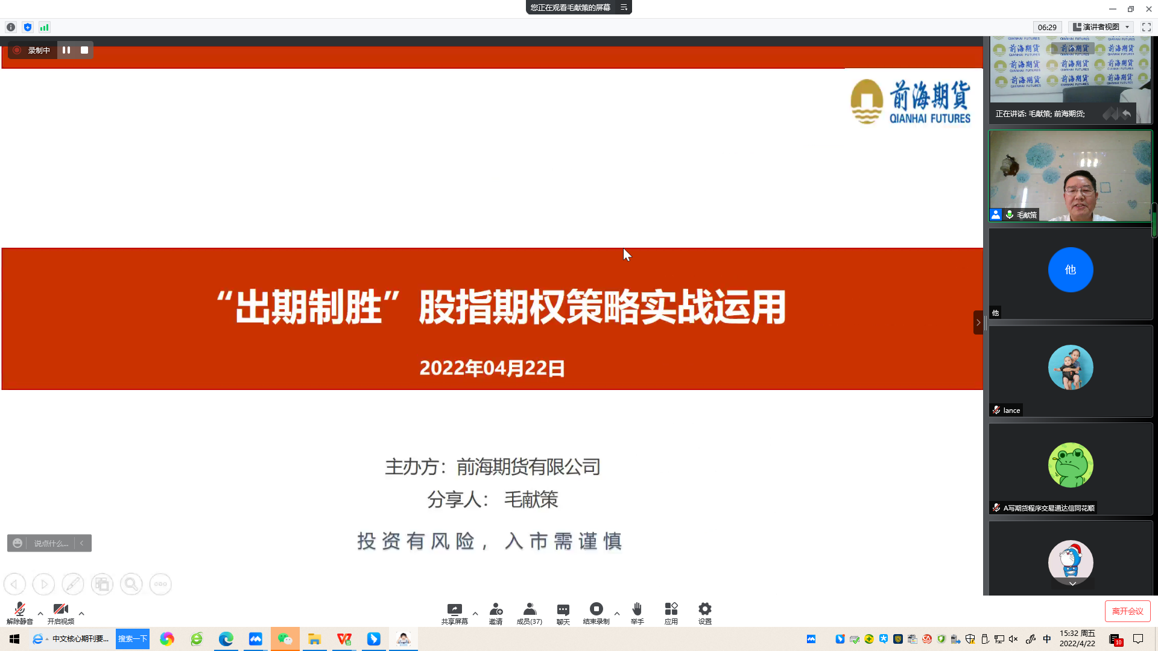The image size is (1158, 651).
Task: Unmute the microphone with 解除静音
Action: click(19, 613)
